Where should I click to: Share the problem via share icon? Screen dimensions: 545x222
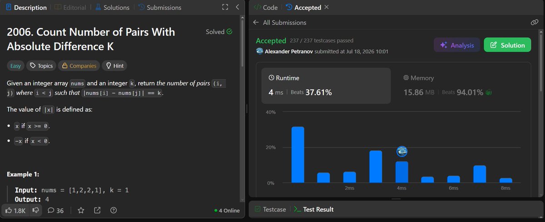click(x=97, y=210)
